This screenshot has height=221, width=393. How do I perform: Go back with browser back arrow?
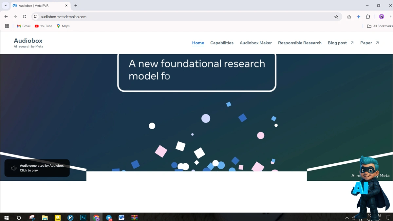tap(6, 17)
